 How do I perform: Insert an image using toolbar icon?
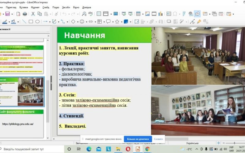tap(147, 14)
